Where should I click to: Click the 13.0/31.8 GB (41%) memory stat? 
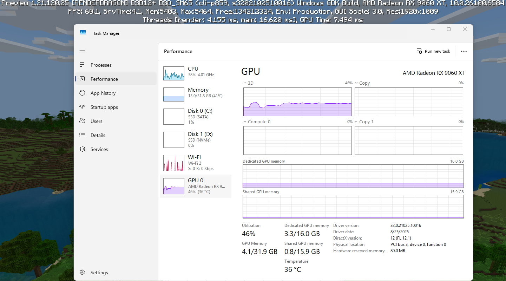205,96
